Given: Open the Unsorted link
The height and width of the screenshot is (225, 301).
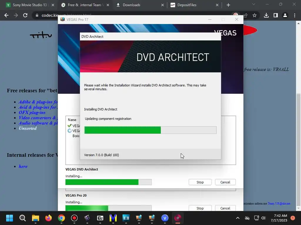Looking at the screenshot, I should click(x=28, y=128).
